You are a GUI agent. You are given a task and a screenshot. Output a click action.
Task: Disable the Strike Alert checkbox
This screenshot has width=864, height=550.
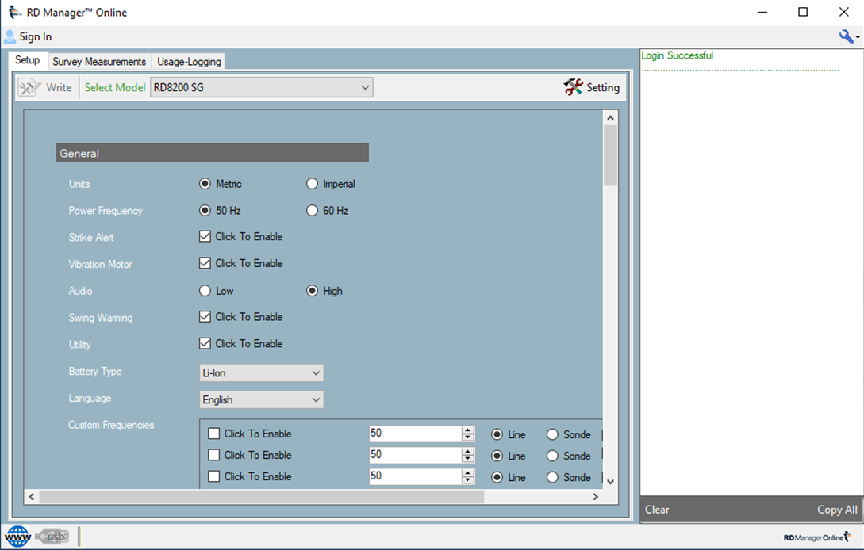point(205,236)
